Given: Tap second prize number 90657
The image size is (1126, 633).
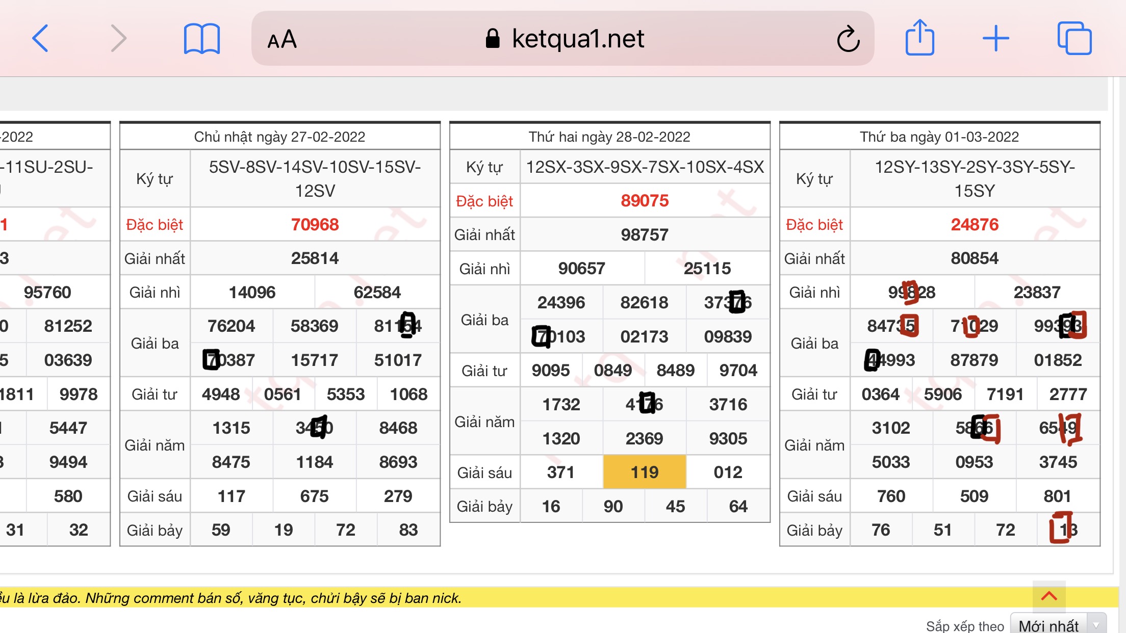Looking at the screenshot, I should 582,268.
